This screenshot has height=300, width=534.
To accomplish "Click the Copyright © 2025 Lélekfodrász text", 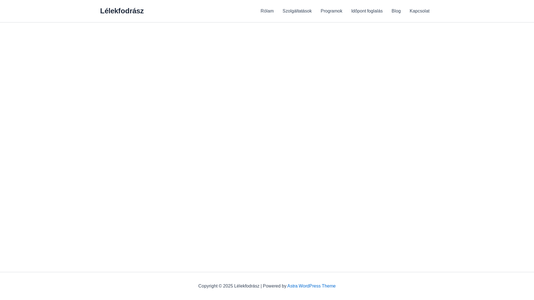I will pyautogui.click(x=229, y=286).
